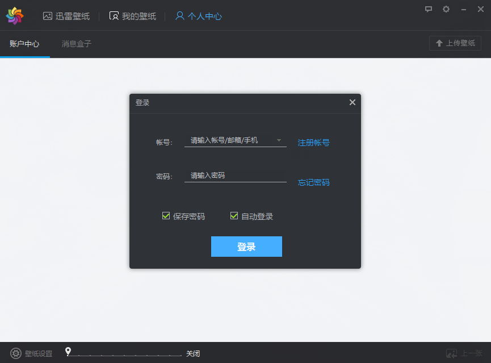This screenshot has height=363, width=491.
Task: Click the 关闭 text in the bottom bar
Action: point(193,353)
